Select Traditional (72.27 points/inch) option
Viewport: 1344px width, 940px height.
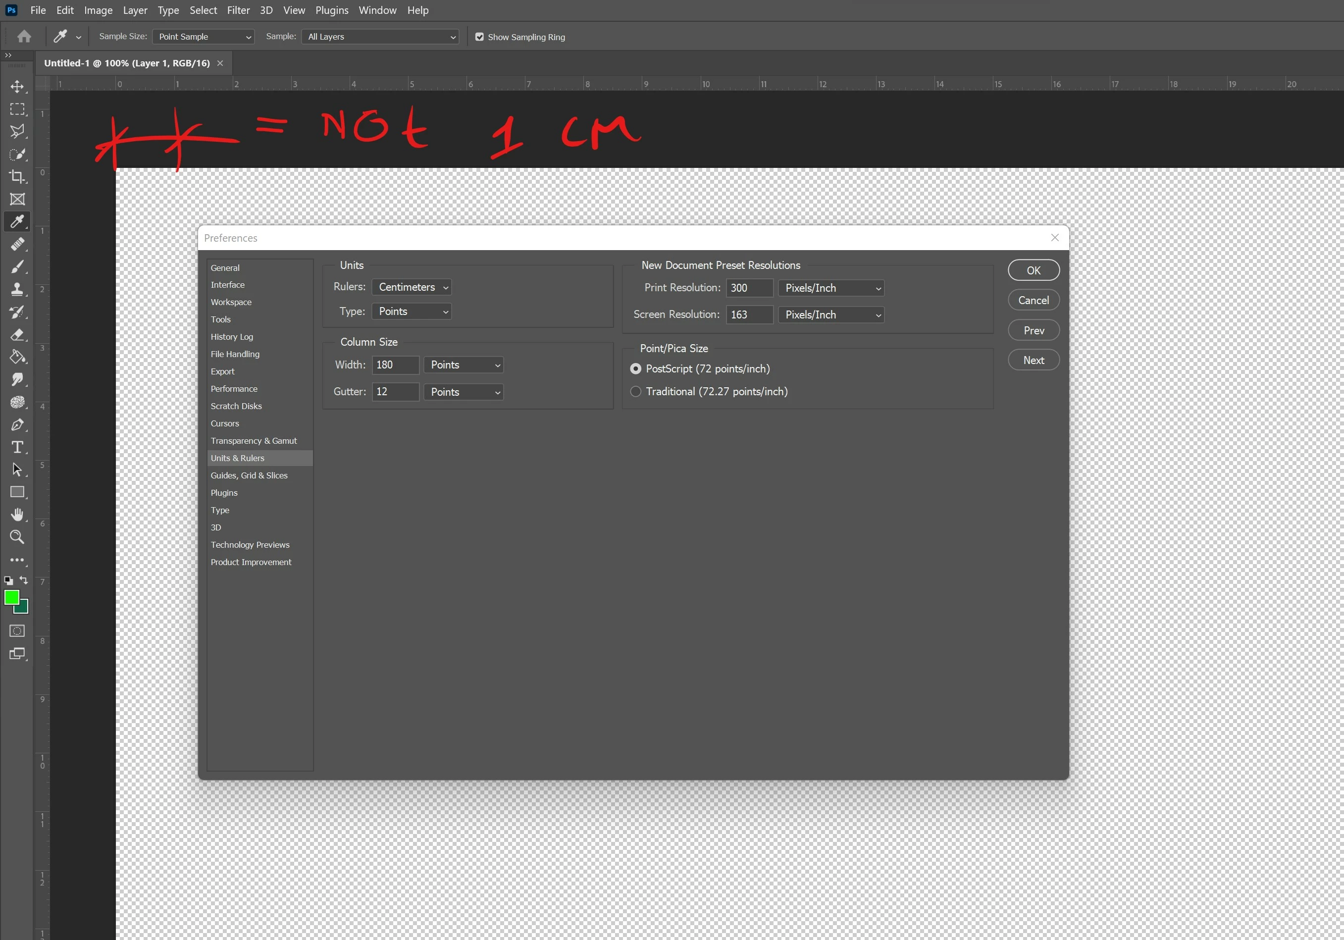pyautogui.click(x=636, y=392)
